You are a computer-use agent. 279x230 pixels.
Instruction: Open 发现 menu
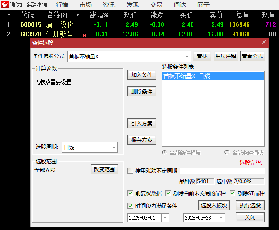pyautogui.click(x=133, y=5)
